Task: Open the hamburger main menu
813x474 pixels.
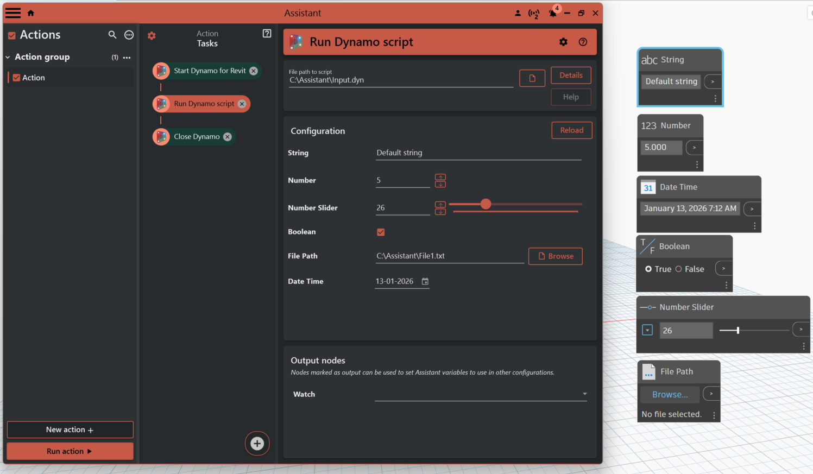Action: (x=13, y=13)
